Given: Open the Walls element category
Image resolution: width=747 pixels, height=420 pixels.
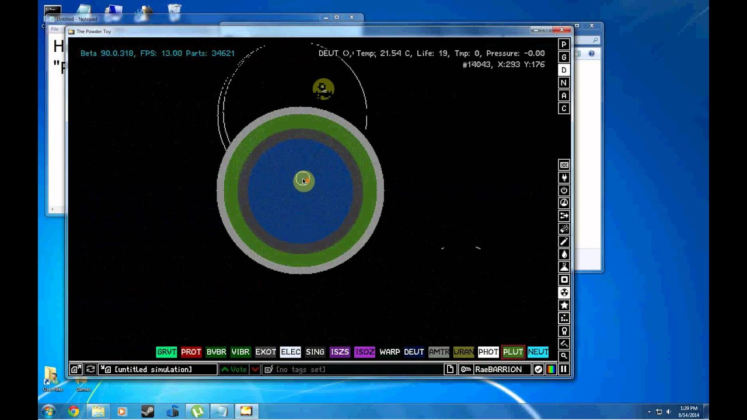Looking at the screenshot, I should pos(564,165).
